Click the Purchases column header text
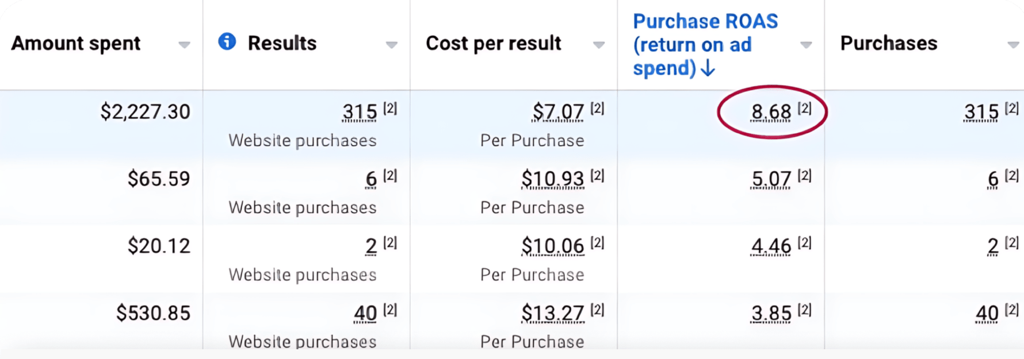1024x359 pixels. [889, 43]
